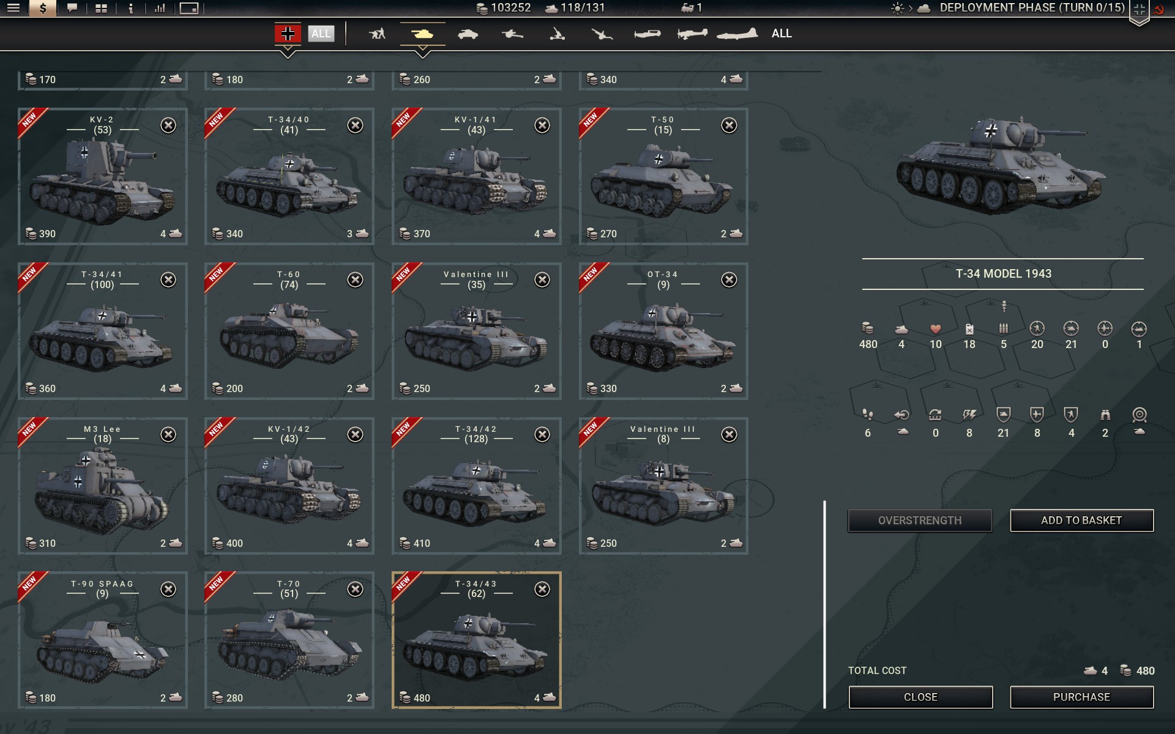Select the T-34/43 tank card
Image resolution: width=1175 pixels, height=734 pixels.
click(x=477, y=641)
